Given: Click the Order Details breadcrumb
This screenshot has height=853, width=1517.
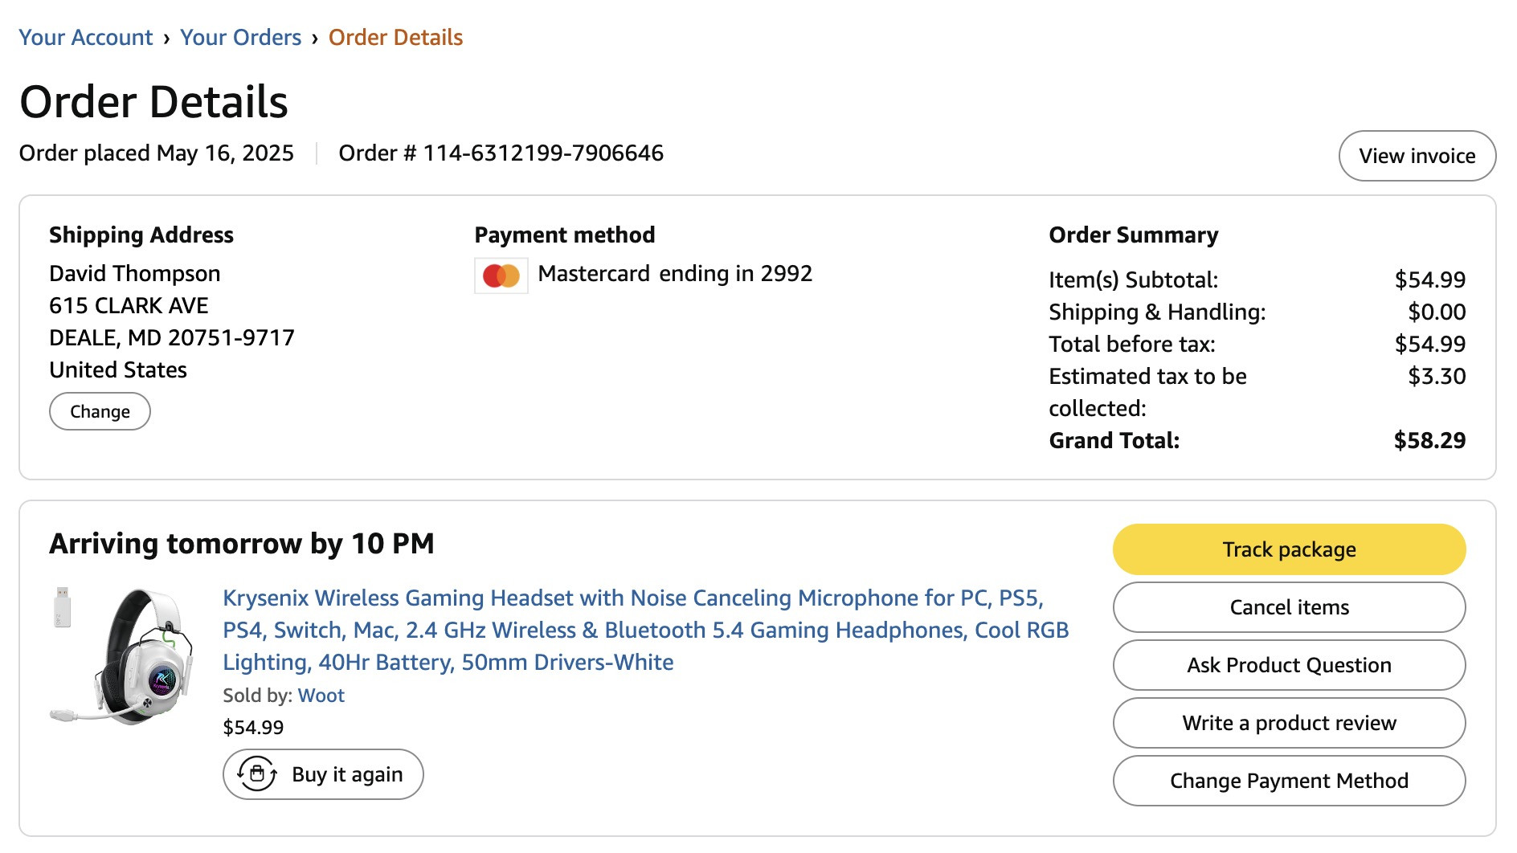Looking at the screenshot, I should 395,38.
